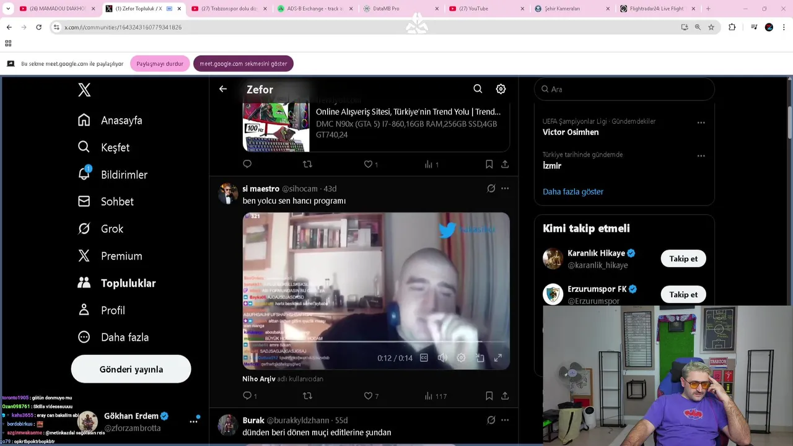Expand Daha fazla menu
793x446 pixels.
pyautogui.click(x=113, y=337)
